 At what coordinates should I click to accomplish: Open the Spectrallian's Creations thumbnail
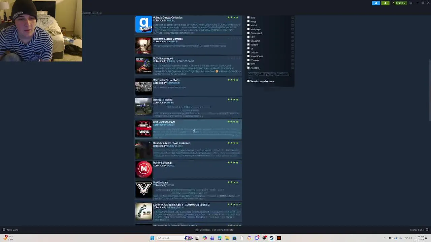tap(144, 87)
